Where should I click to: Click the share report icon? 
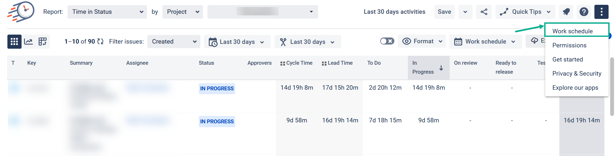(484, 12)
